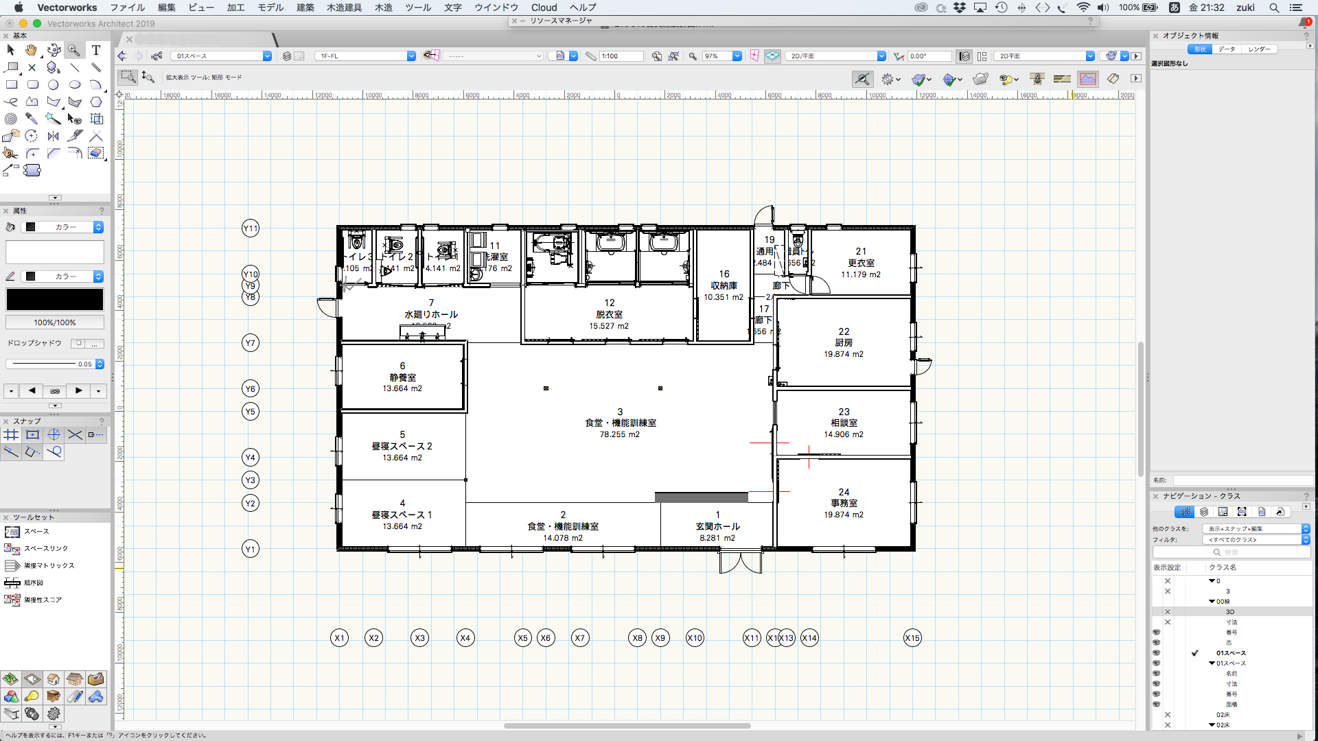1318x741 pixels.
Task: Select the Flyover rotate tool
Action: (x=54, y=50)
